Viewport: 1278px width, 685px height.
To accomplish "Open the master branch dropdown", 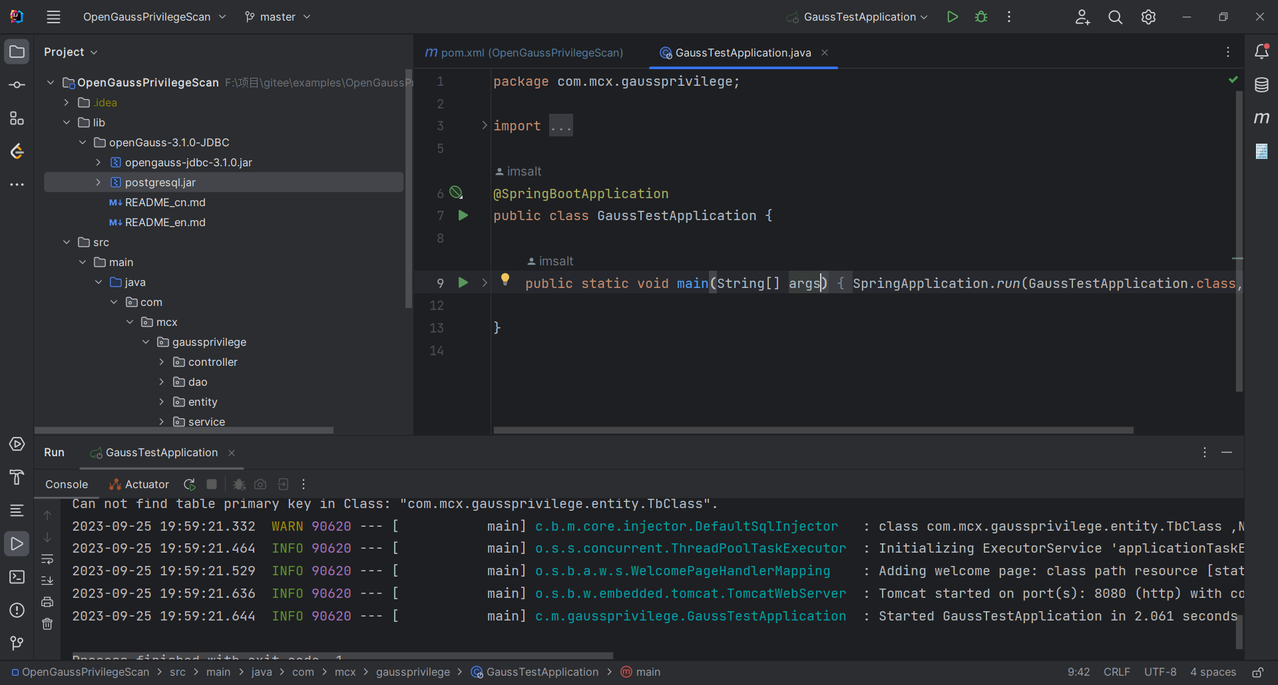I will [278, 17].
